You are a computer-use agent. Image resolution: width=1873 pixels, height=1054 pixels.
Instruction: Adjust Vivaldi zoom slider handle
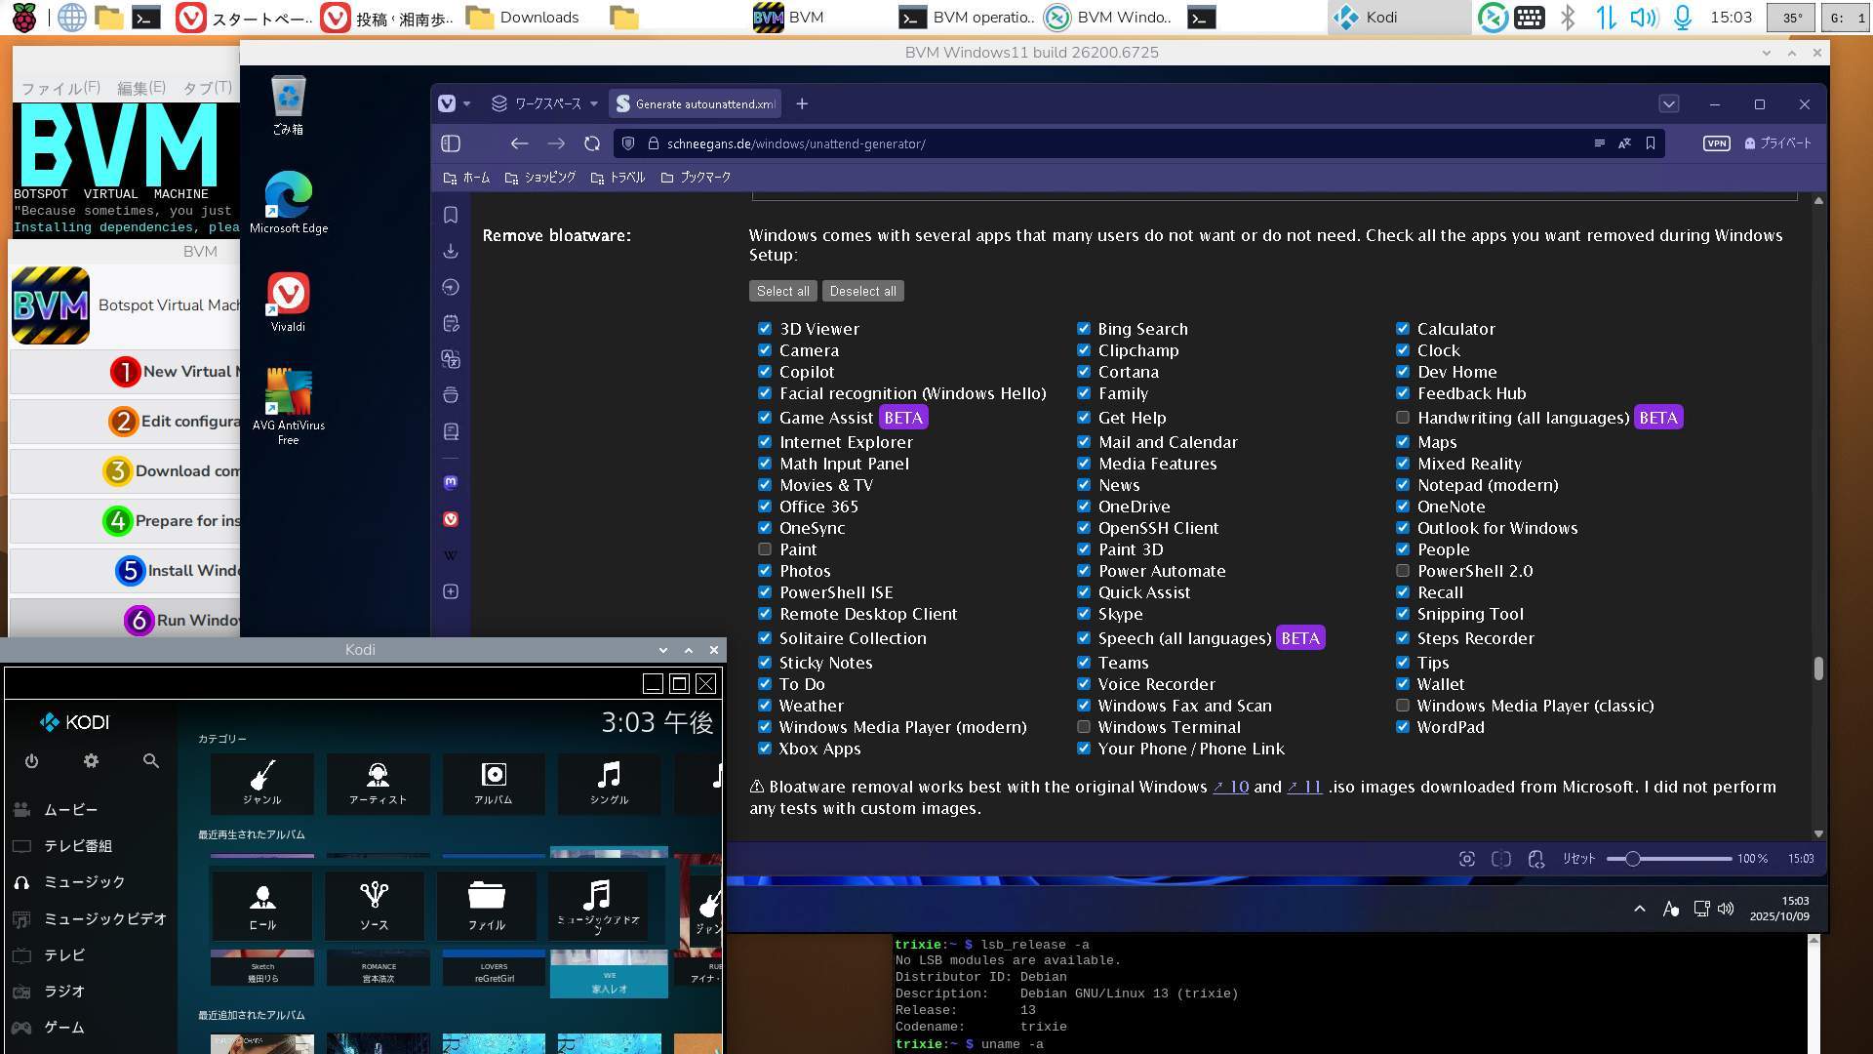[x=1632, y=859]
